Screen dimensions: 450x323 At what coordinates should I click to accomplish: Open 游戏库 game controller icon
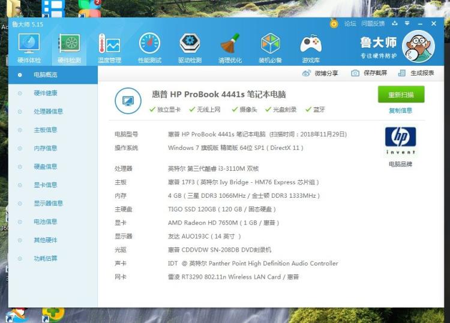click(311, 48)
